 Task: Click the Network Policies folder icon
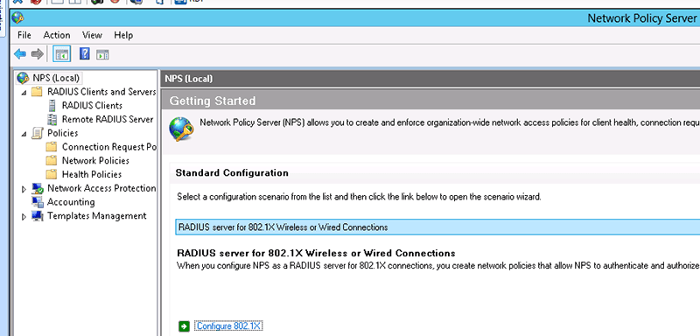52,161
